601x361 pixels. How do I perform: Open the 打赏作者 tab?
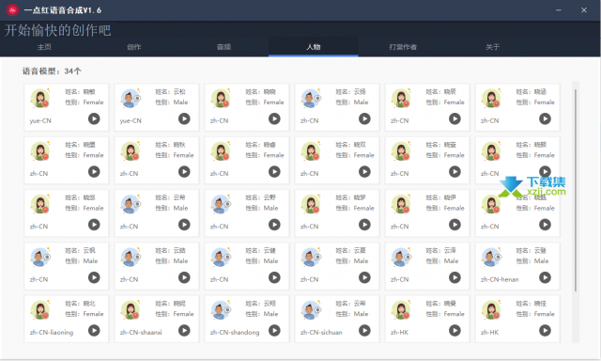point(403,47)
